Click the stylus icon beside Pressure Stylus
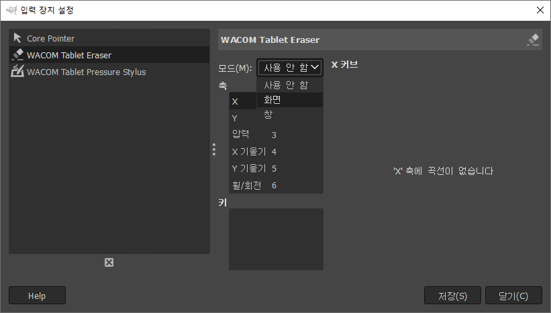 17,71
